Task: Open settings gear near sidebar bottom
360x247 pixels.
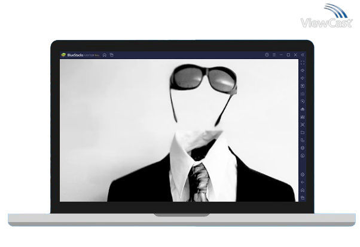Action: click(x=303, y=175)
